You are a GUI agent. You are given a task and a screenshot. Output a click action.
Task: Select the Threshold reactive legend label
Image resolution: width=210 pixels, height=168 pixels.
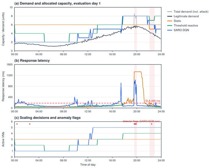tap(186, 26)
